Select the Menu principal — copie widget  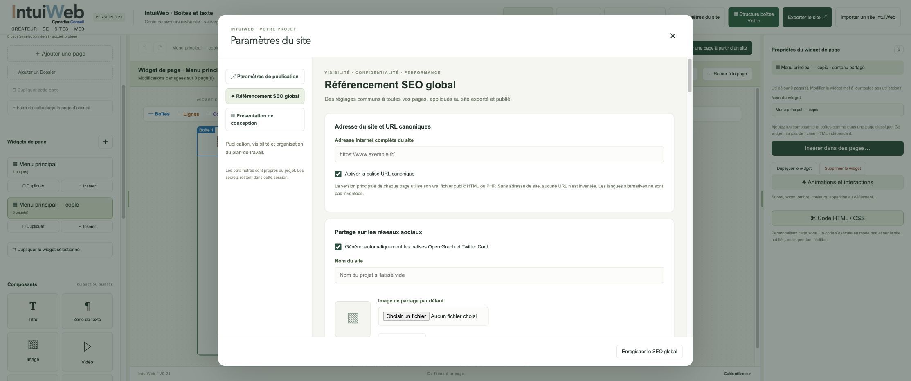[60, 208]
